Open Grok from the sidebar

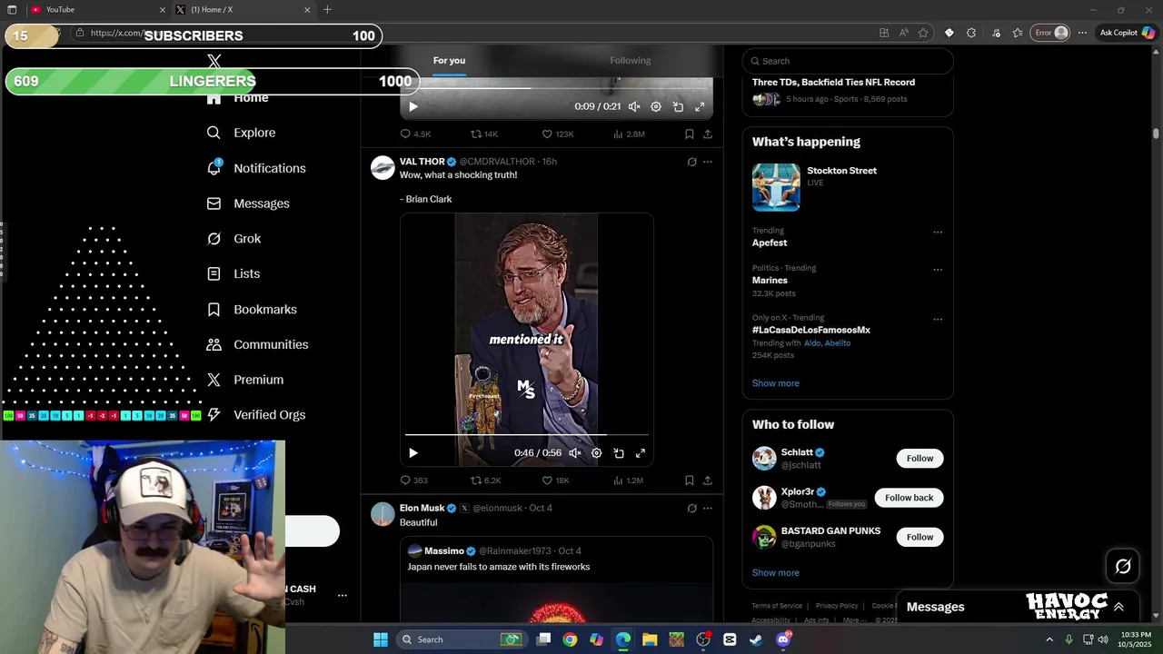pos(234,239)
